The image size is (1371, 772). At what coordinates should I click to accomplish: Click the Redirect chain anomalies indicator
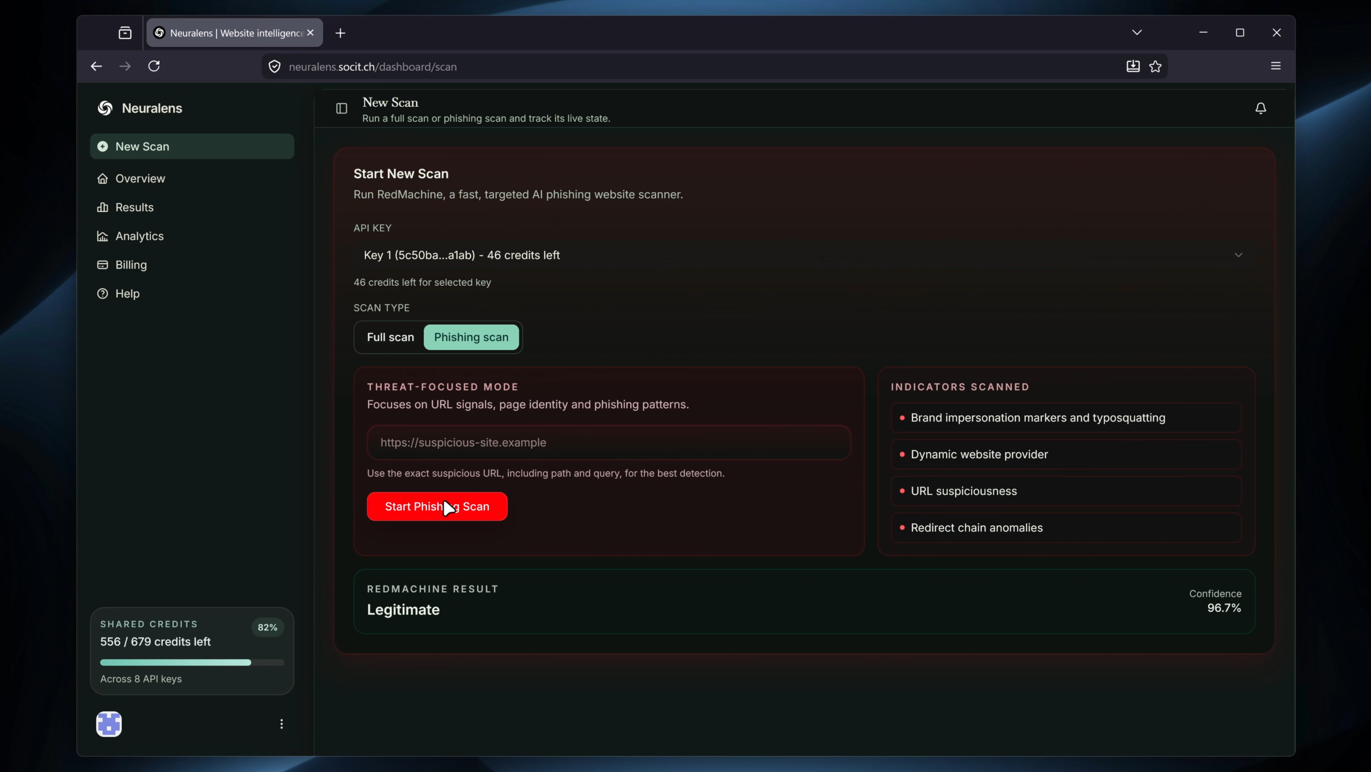point(1066,528)
